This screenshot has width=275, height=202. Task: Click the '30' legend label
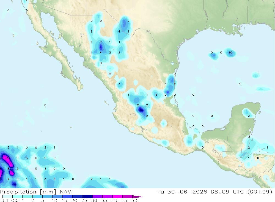(94, 200)
